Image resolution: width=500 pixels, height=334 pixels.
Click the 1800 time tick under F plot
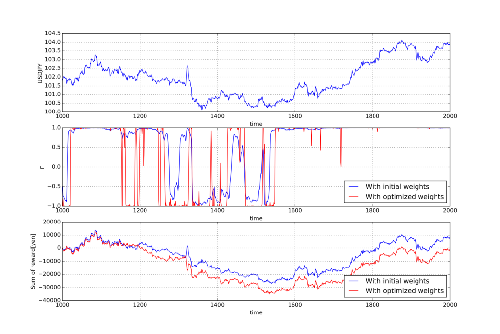pyautogui.click(x=373, y=210)
